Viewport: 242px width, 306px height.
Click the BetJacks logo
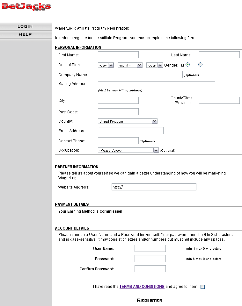pyautogui.click(x=26, y=7)
